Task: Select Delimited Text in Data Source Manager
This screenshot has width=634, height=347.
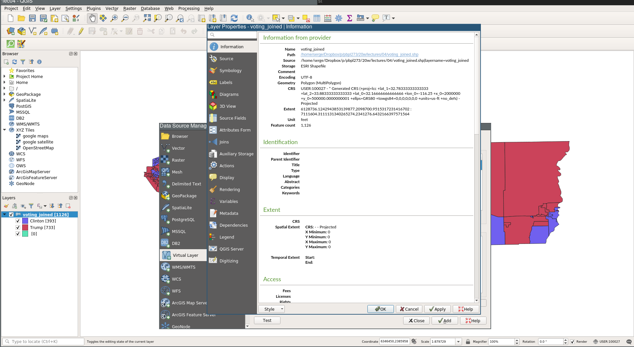Action: click(x=186, y=184)
